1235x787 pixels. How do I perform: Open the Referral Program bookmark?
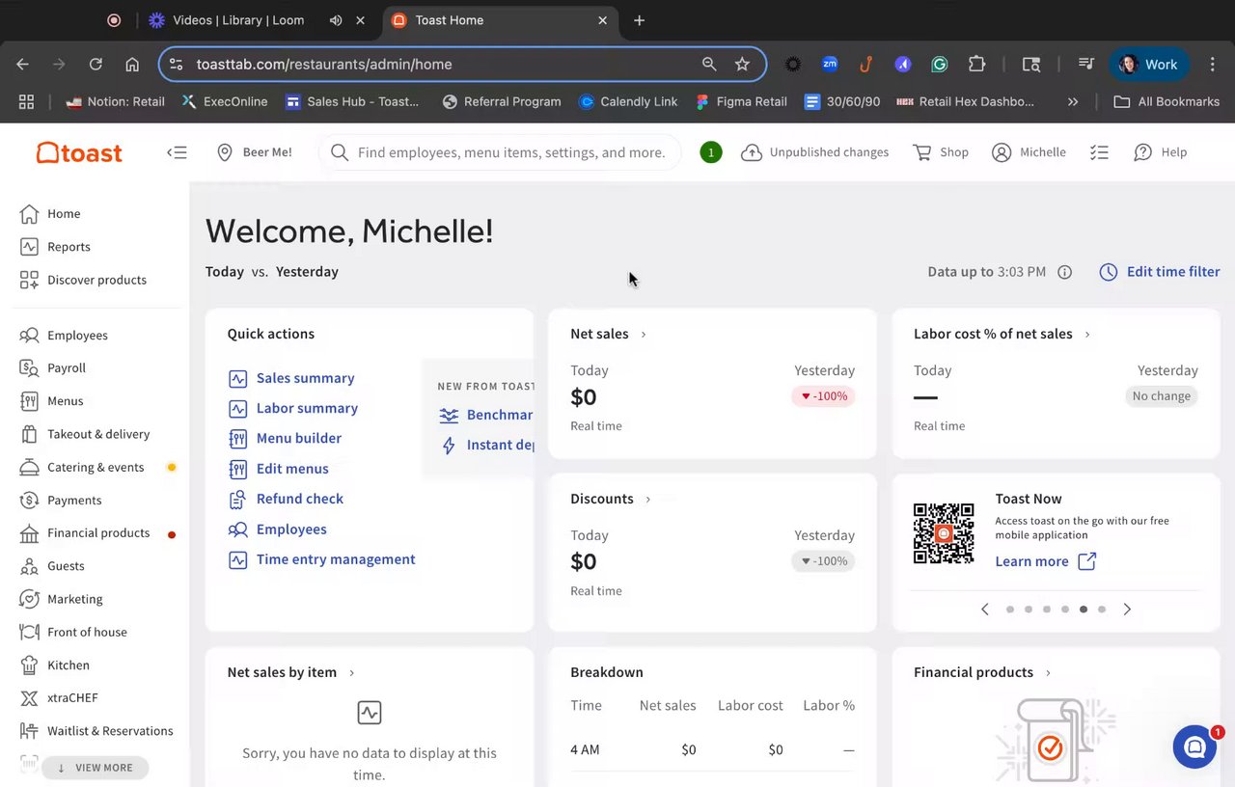(501, 101)
